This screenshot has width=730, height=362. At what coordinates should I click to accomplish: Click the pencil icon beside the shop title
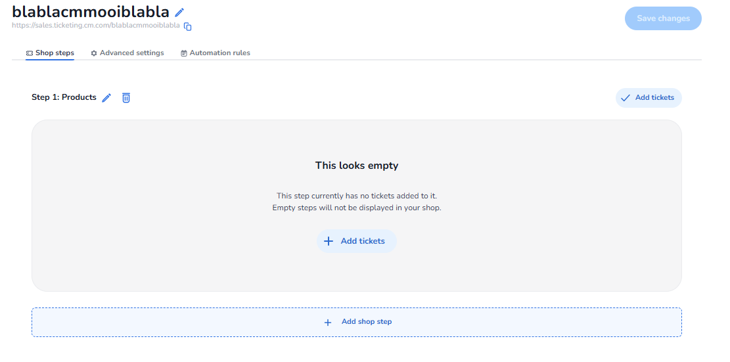point(179,12)
